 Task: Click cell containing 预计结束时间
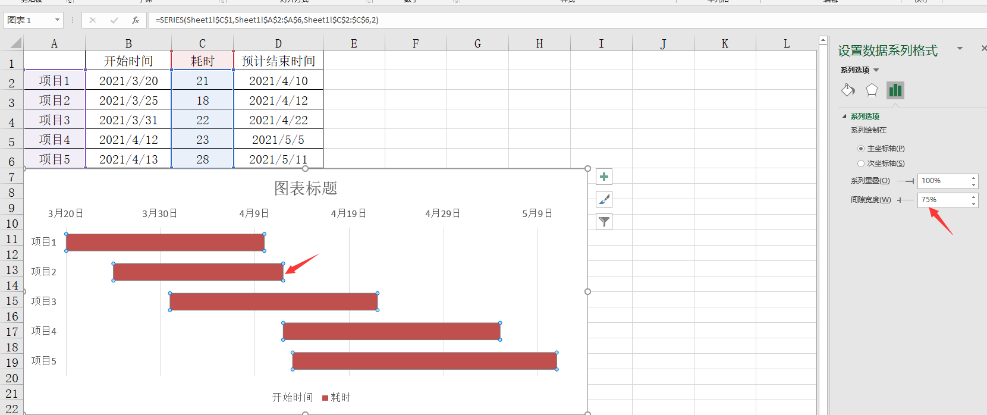coord(278,61)
